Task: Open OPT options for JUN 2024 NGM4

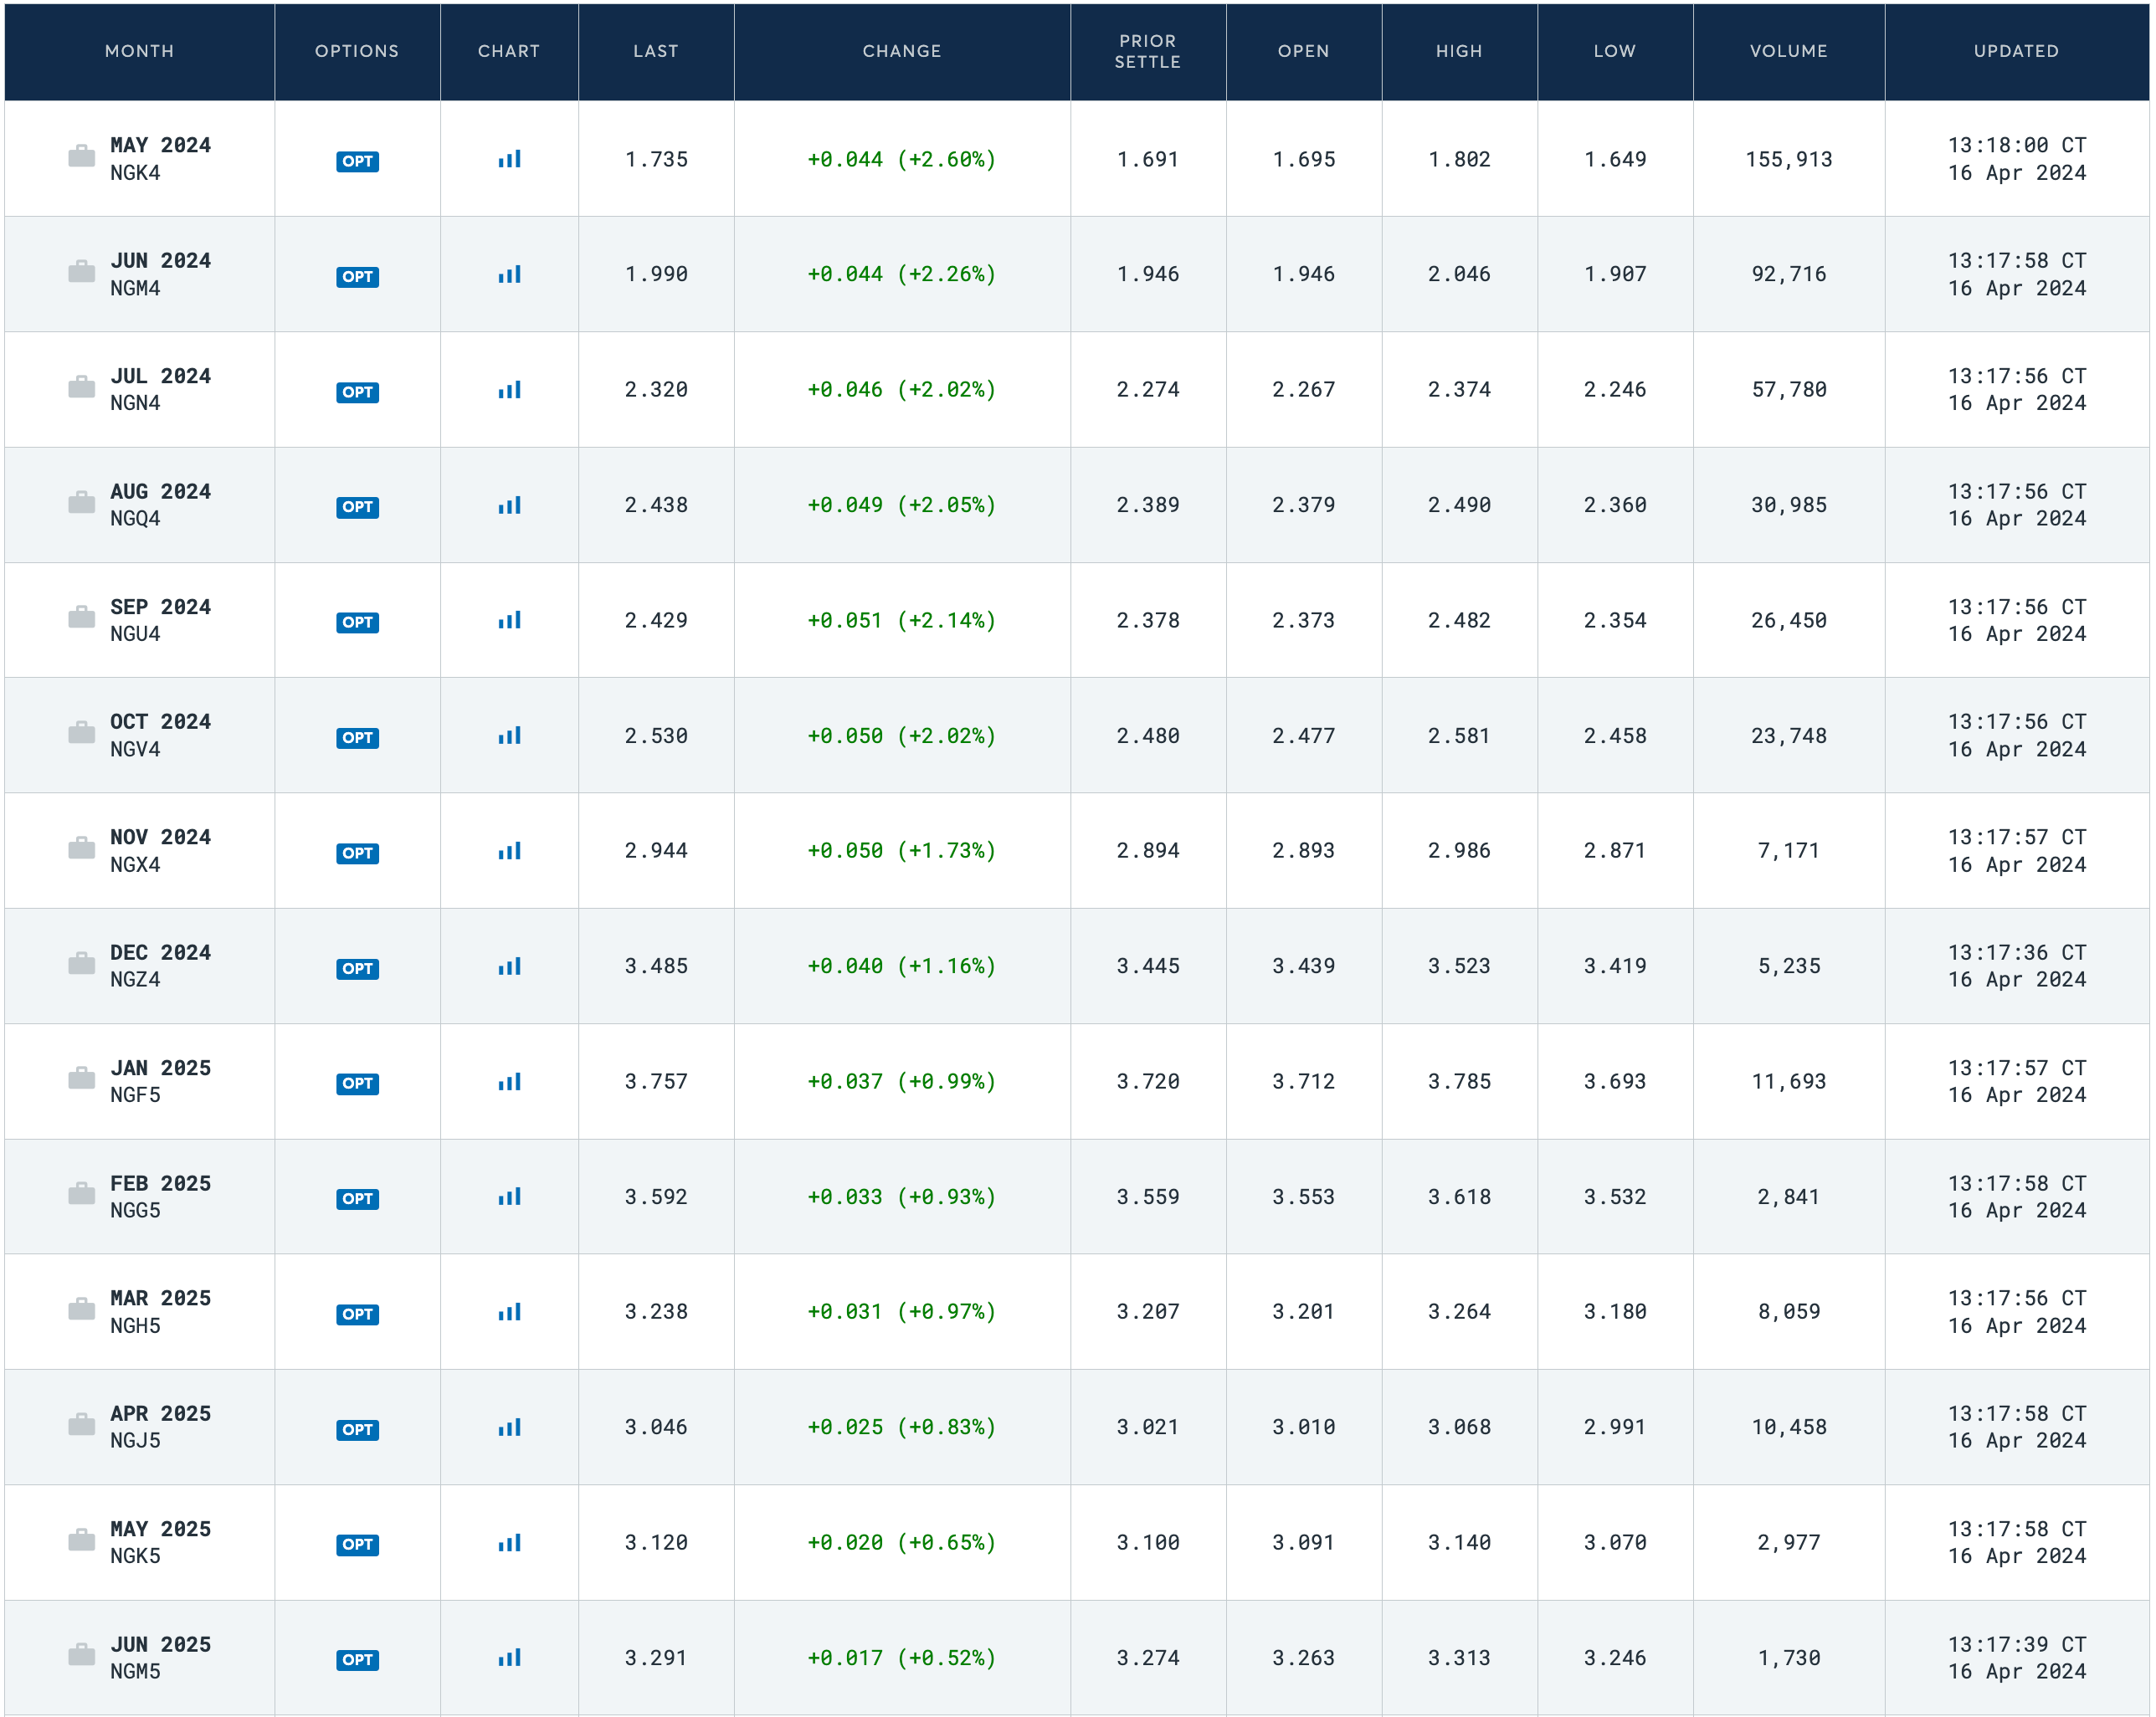Action: 357,277
